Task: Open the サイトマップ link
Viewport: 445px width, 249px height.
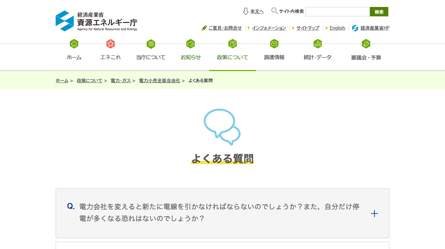Action: (308, 28)
